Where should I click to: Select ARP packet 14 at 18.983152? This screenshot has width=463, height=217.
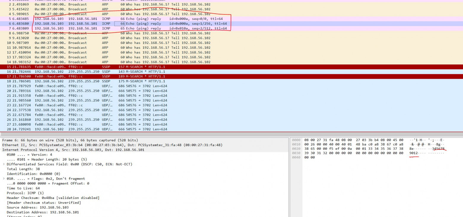tap(231, 62)
